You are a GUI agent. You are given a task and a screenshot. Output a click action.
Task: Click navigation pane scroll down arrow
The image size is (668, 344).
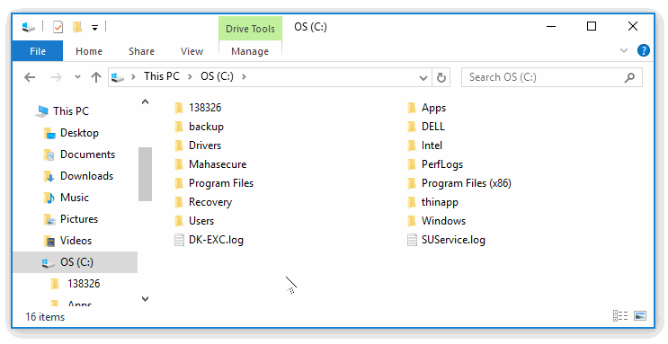[146, 299]
